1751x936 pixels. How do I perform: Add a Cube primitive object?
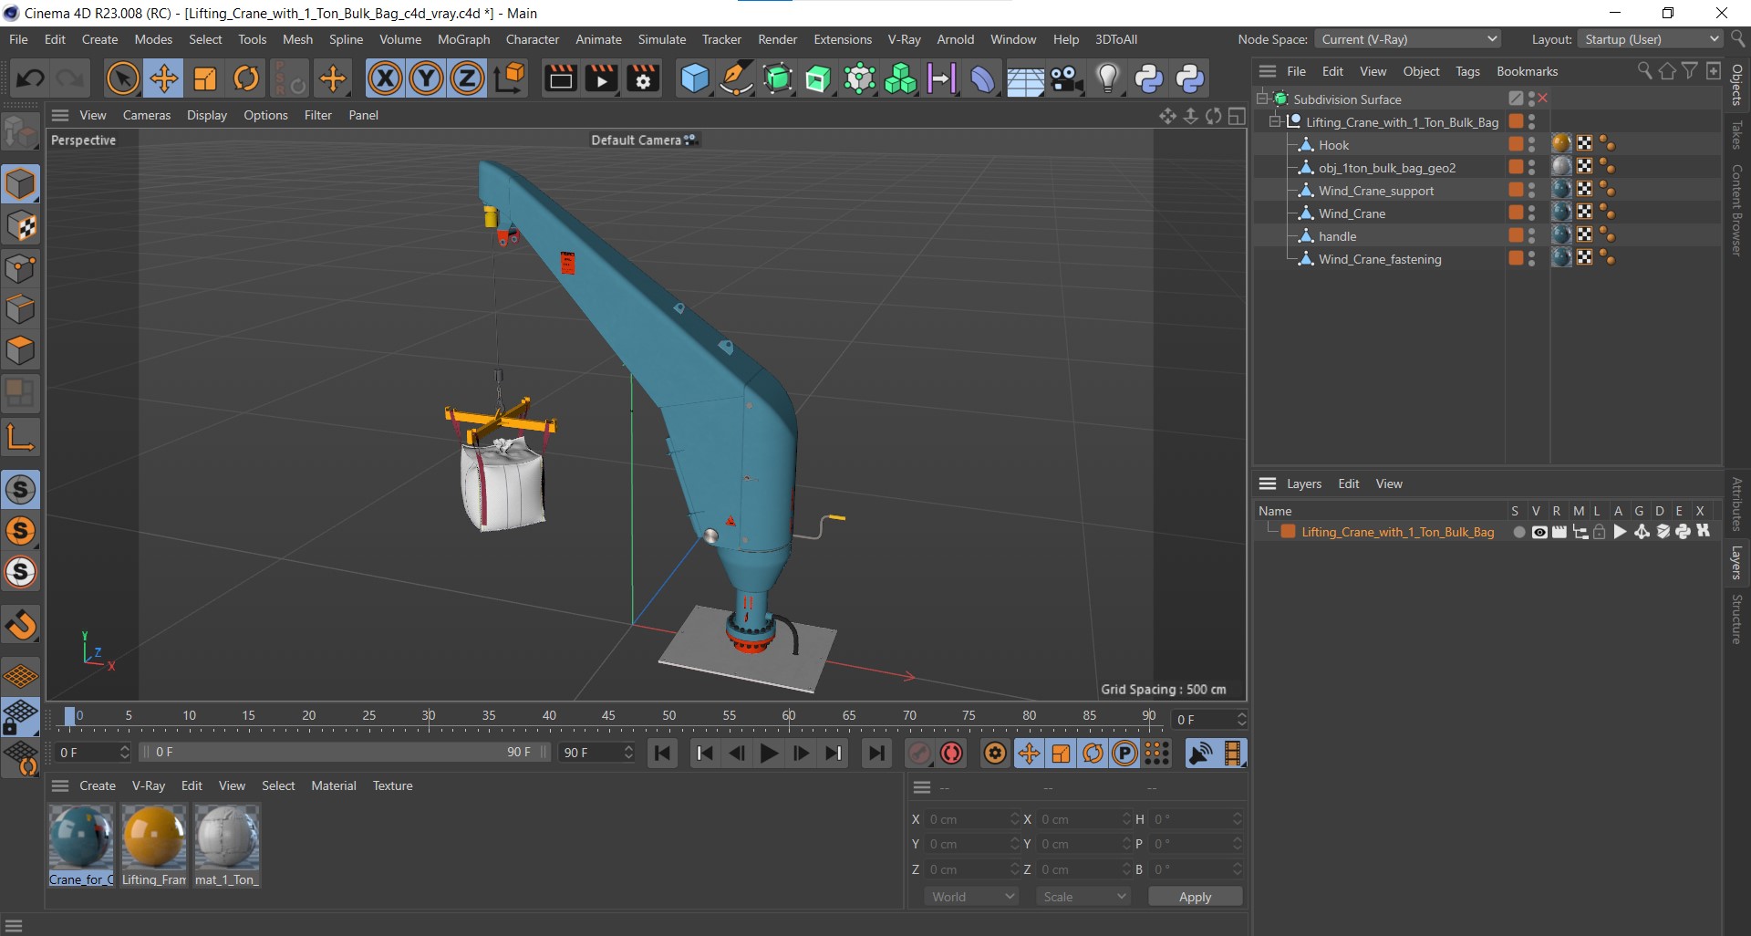click(x=695, y=78)
